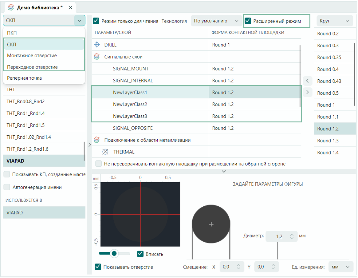The width and height of the screenshot is (358, 278).
Task: Select Монтажное отверстие from the list
Action: [x=32, y=56]
